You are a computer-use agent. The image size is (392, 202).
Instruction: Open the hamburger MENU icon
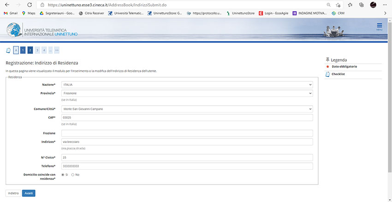pyautogui.click(x=379, y=26)
